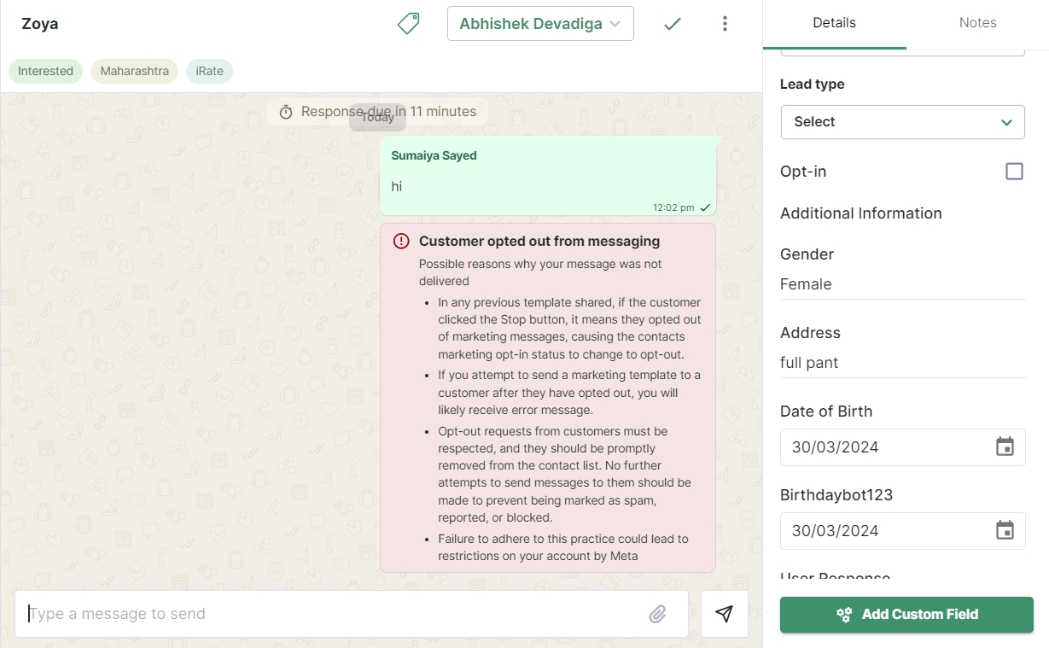Click the Add Custom Field button
This screenshot has height=648, width=1049.
click(x=906, y=615)
